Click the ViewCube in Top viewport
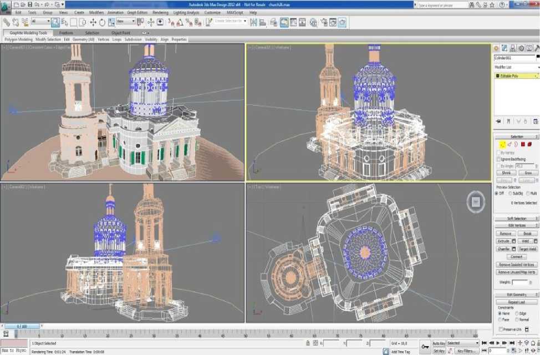Image resolution: width=540 pixels, height=355 pixels. point(475,202)
